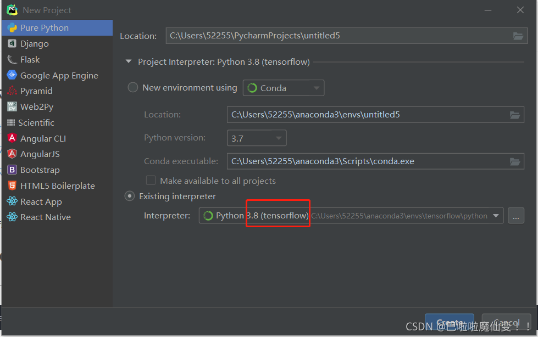The image size is (538, 337).
Task: Select New environment using radio button
Action: click(133, 87)
